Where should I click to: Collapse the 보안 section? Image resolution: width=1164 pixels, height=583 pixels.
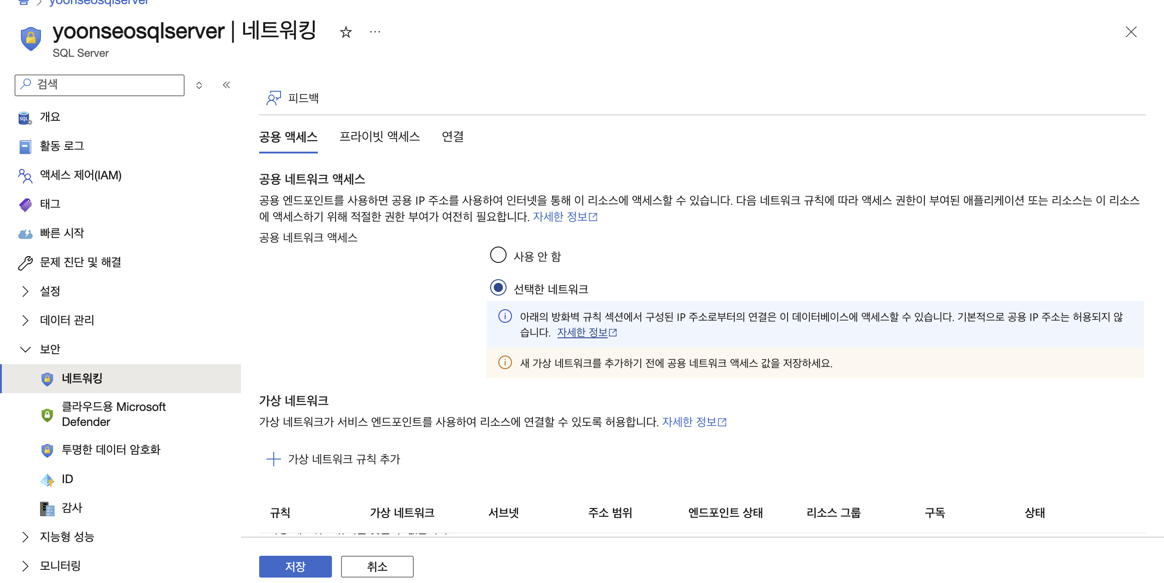click(25, 349)
